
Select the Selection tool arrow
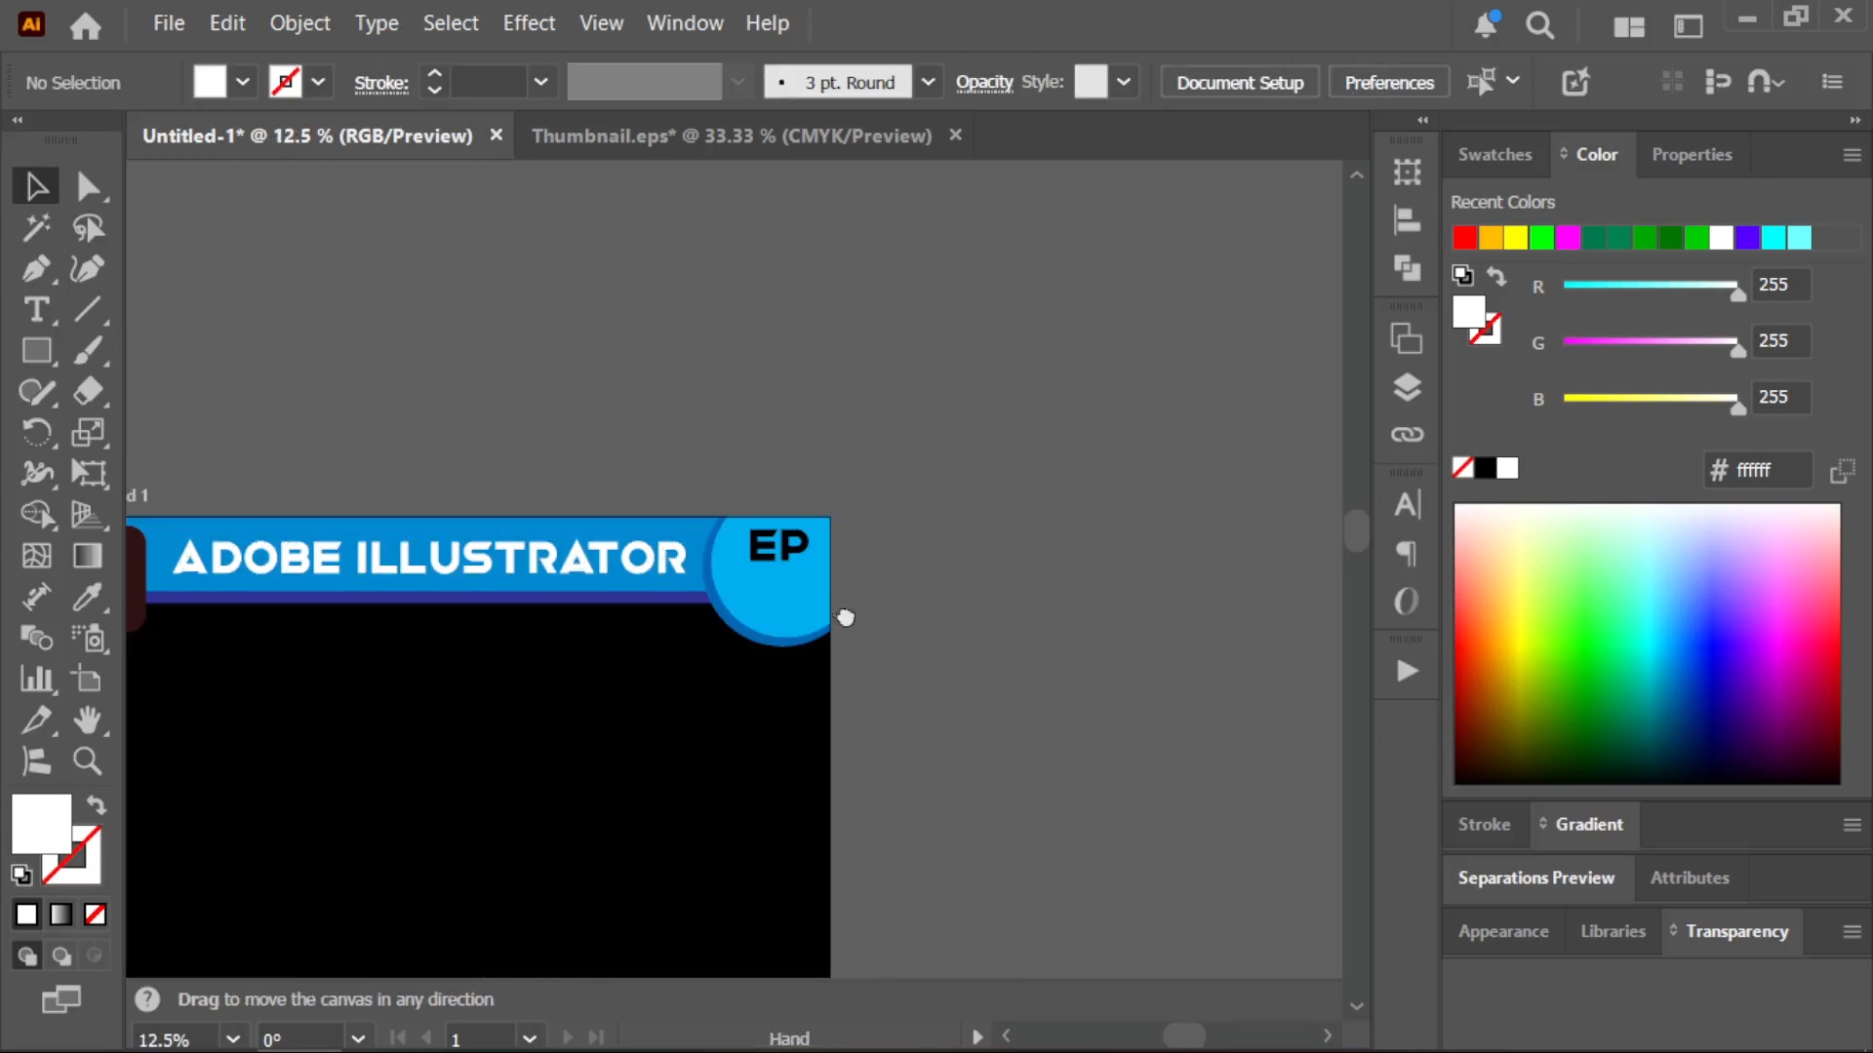click(x=36, y=185)
